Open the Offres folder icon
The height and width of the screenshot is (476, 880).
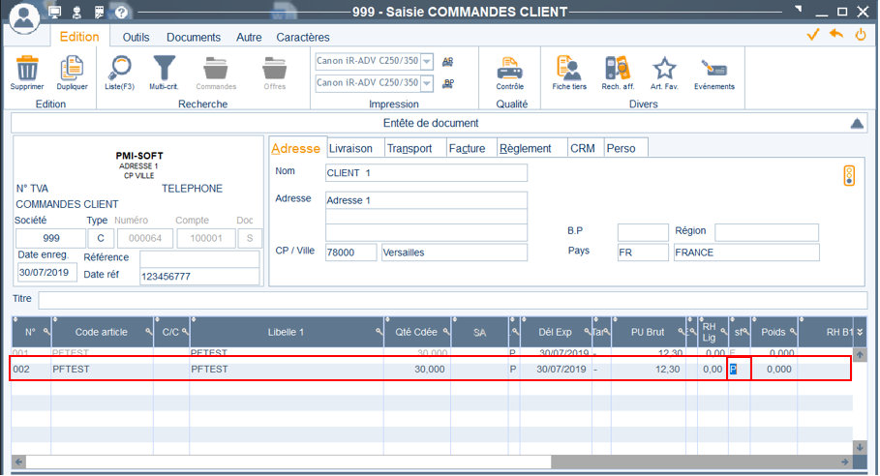tap(274, 69)
